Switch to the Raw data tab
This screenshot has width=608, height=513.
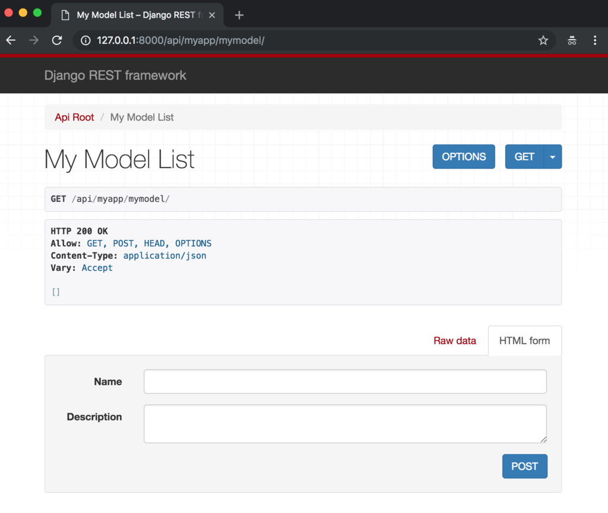(455, 340)
